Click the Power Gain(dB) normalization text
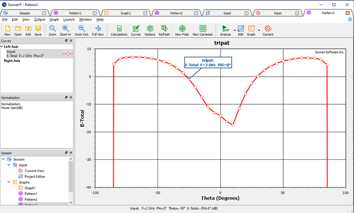This screenshot has height=213, width=354. pyautogui.click(x=12, y=108)
